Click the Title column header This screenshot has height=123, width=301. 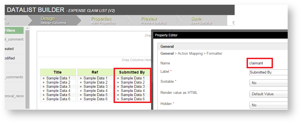58,72
